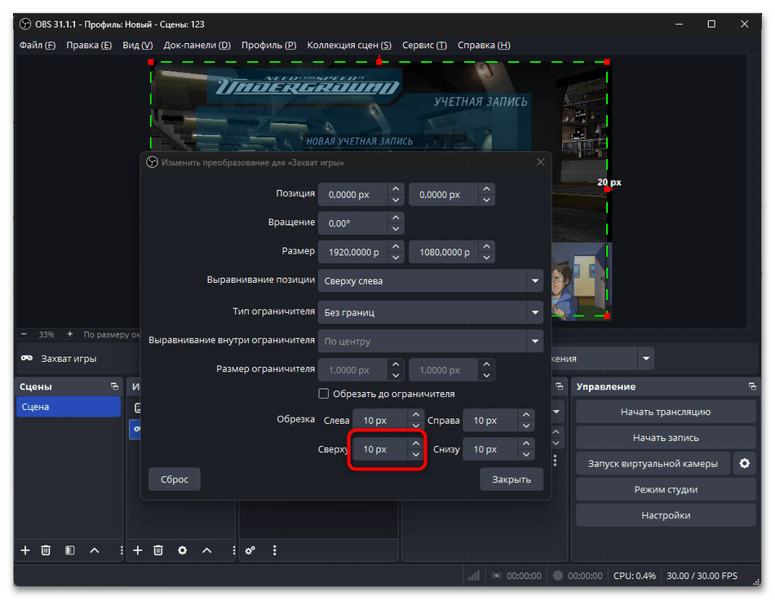Screen dimensions: 775x600
Task: Open the Коллекция сцен menu
Action: click(x=349, y=45)
